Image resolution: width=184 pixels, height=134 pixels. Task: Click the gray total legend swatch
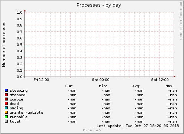[x=6, y=121]
